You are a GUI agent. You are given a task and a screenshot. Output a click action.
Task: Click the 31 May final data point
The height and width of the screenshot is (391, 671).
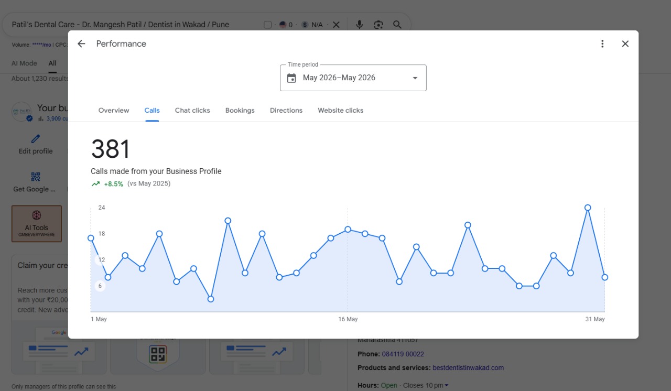pos(605,277)
